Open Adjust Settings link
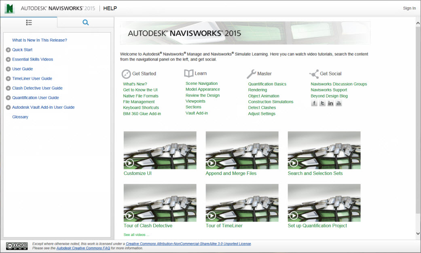The height and width of the screenshot is (253, 421). pyautogui.click(x=262, y=114)
